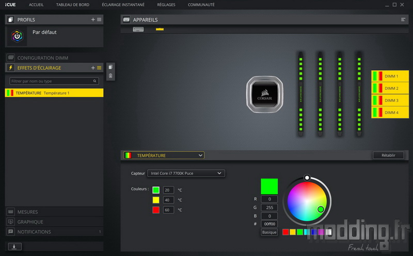Add a new lighting effect
This screenshot has width=413, height=256.
pyautogui.click(x=93, y=68)
